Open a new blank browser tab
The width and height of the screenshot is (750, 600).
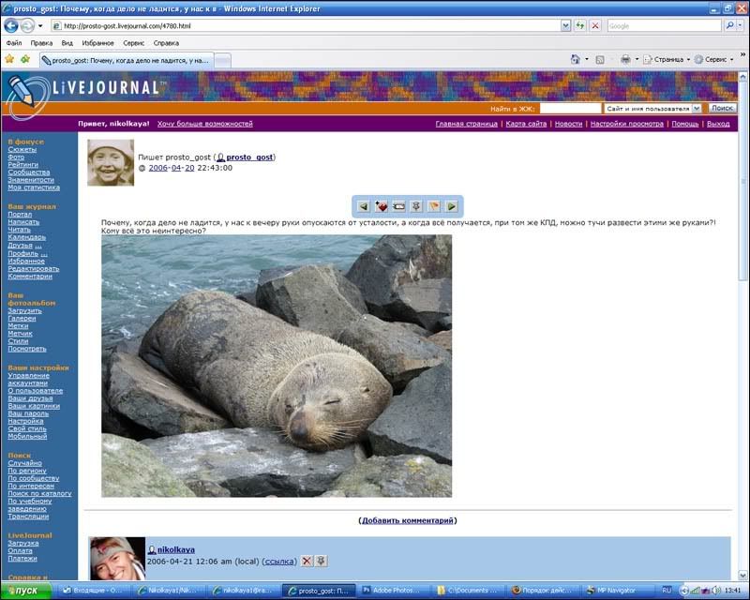pyautogui.click(x=222, y=61)
